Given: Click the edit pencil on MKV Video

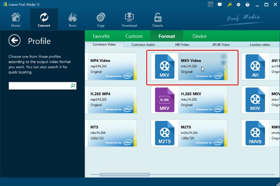Looking at the screenshot, I should point(223,57).
